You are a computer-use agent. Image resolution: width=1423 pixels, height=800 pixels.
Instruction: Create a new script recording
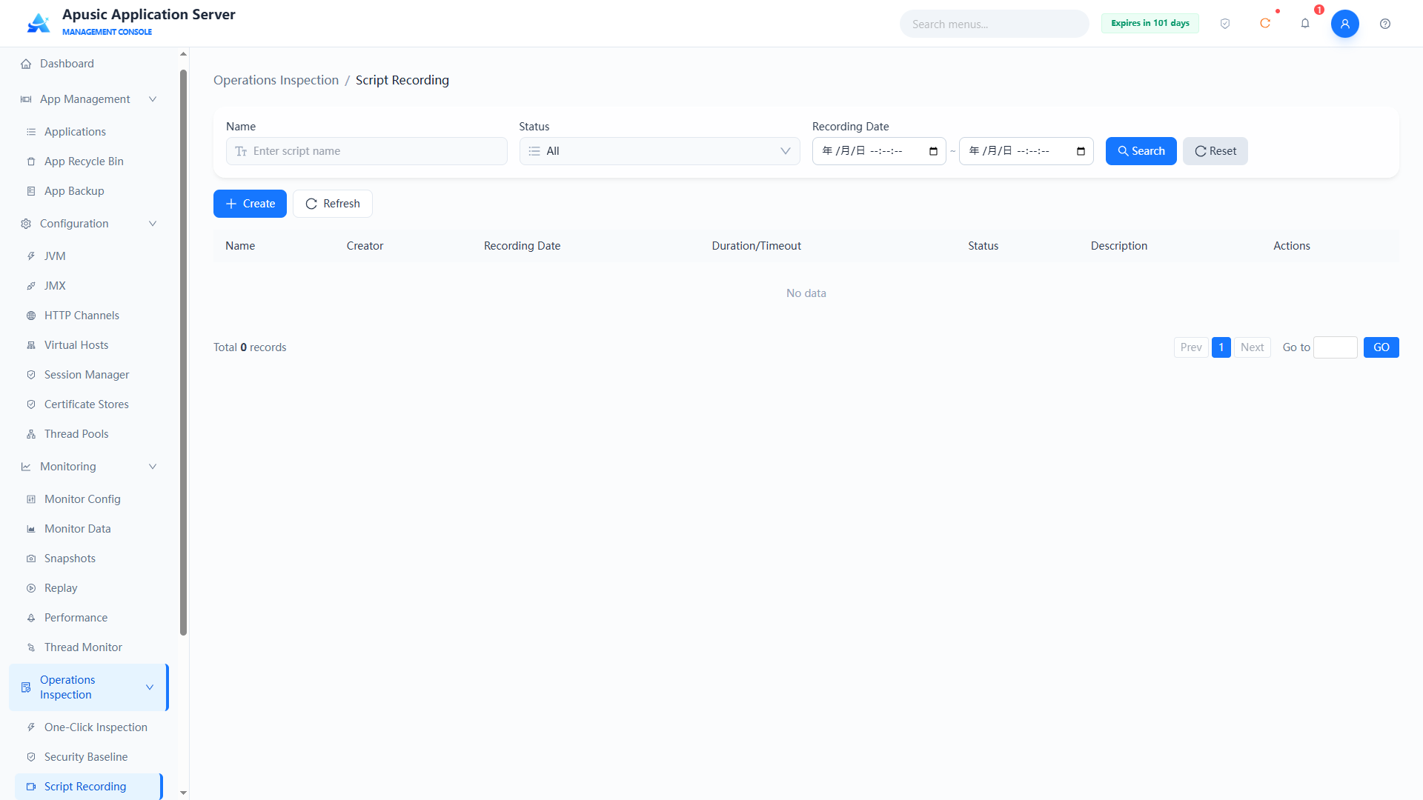coord(250,204)
